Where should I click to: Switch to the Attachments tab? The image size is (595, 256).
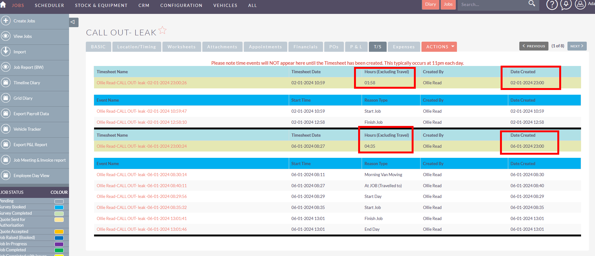tap(222, 47)
